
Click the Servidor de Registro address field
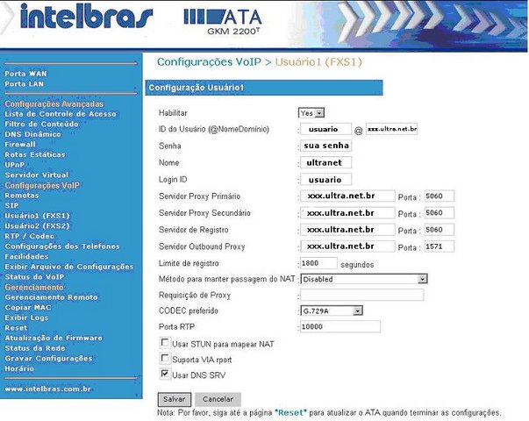[347, 230]
